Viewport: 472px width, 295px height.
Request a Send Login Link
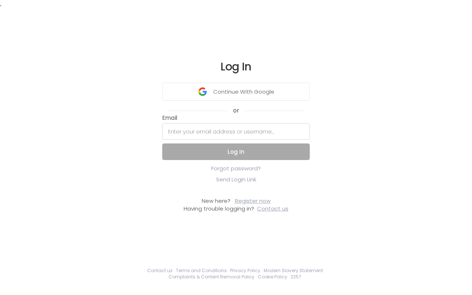[236, 180]
